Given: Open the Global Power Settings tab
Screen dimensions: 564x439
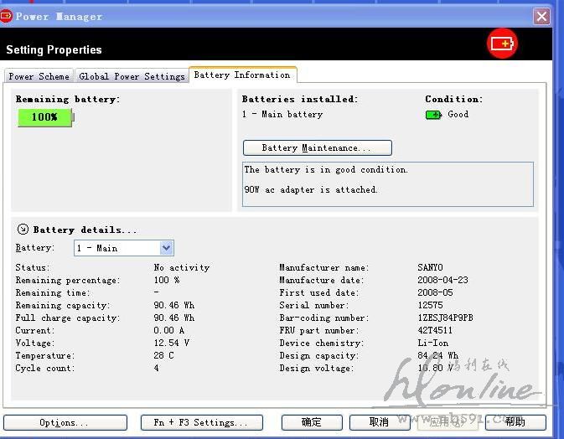Looking at the screenshot, I should [132, 76].
